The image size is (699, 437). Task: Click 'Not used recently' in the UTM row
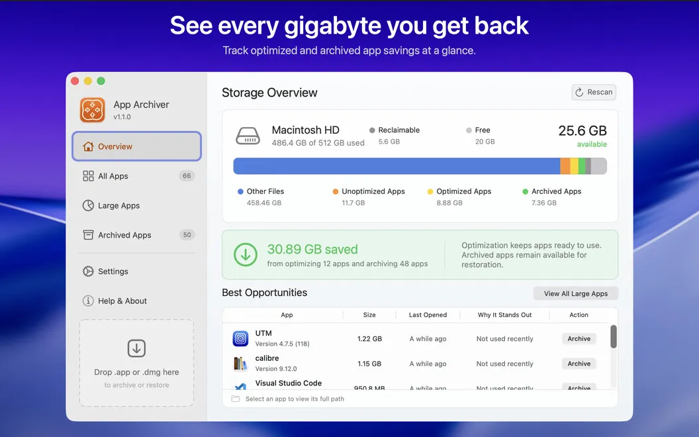pyautogui.click(x=504, y=338)
